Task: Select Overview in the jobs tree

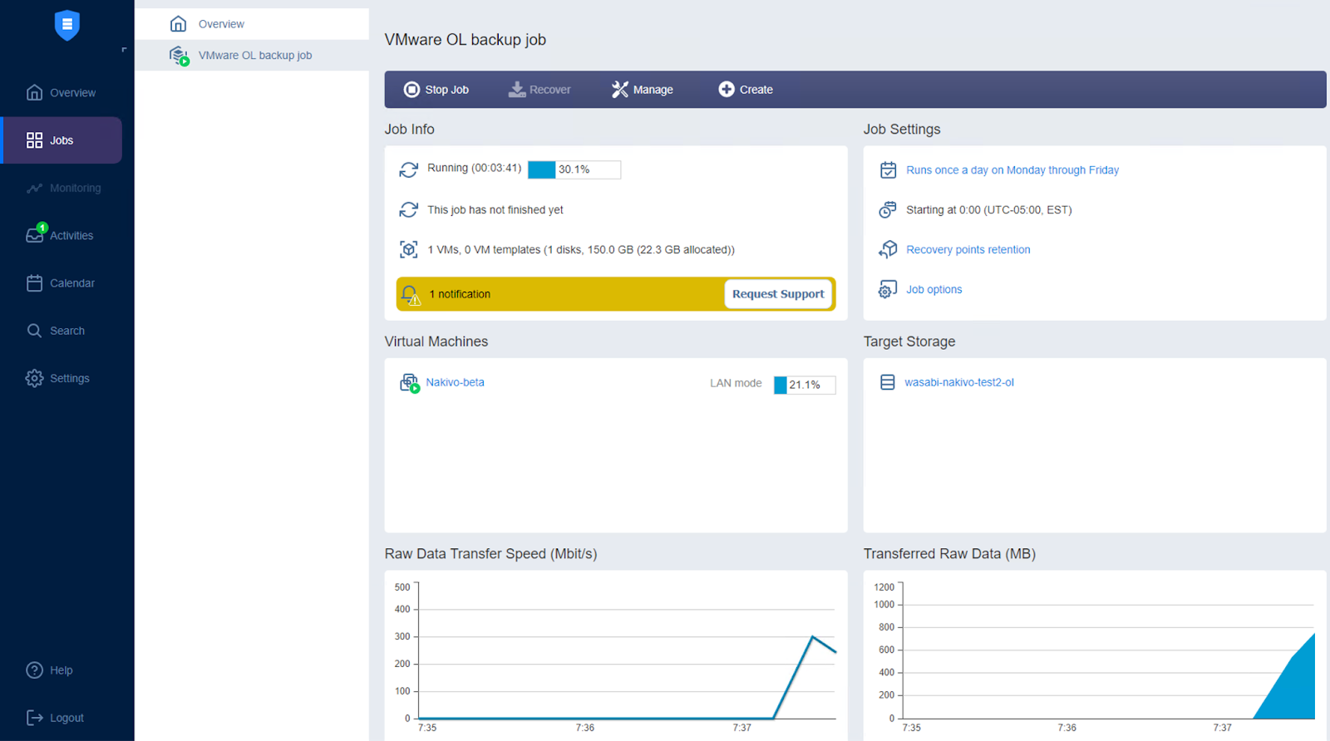Action: [252, 24]
